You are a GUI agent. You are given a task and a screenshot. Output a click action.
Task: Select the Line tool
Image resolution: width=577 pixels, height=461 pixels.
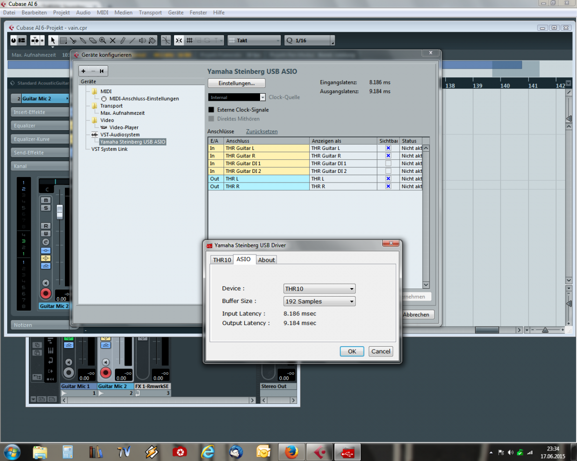[133, 40]
